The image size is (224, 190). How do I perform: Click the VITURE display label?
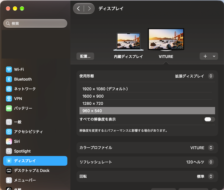166,56
